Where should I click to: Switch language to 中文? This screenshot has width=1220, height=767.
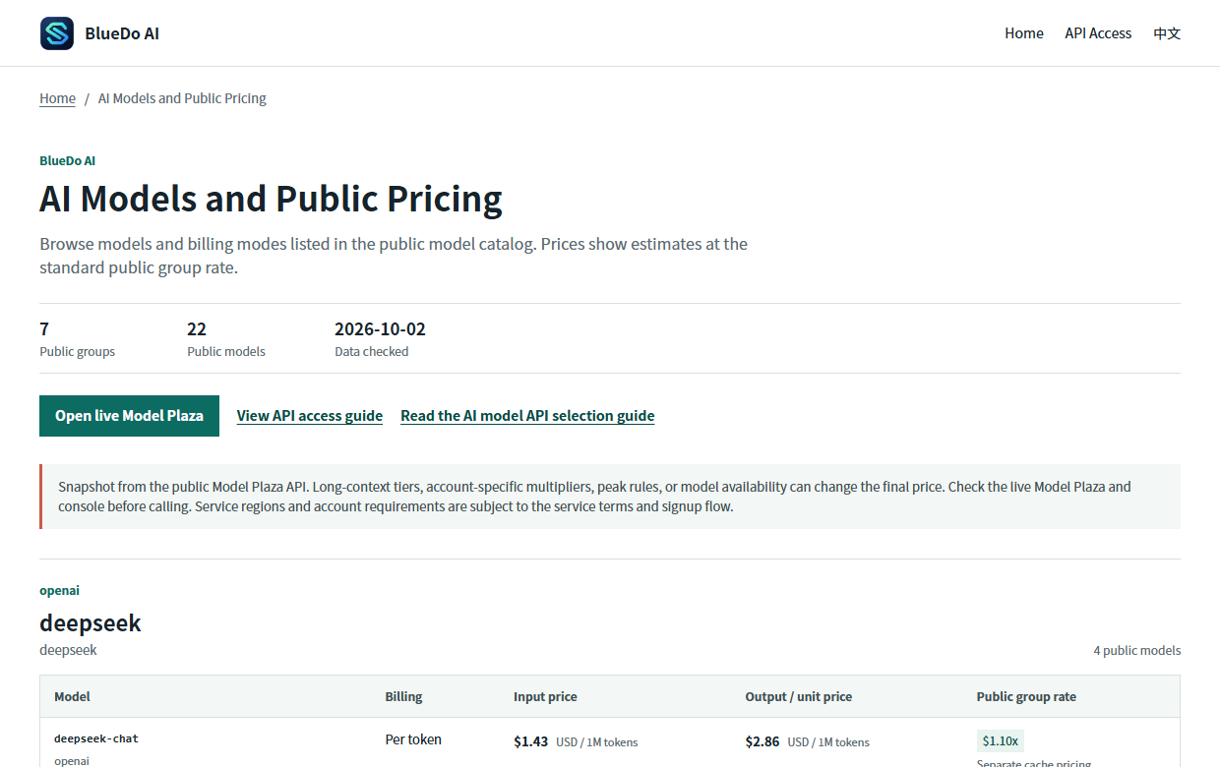click(1167, 33)
